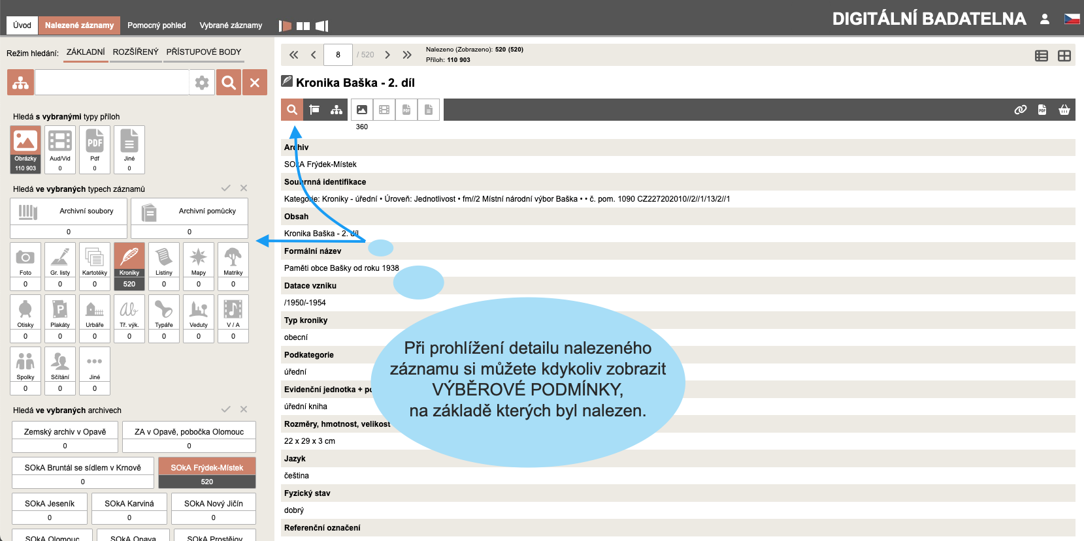Open the hierarchy tree search icon

coord(21,82)
